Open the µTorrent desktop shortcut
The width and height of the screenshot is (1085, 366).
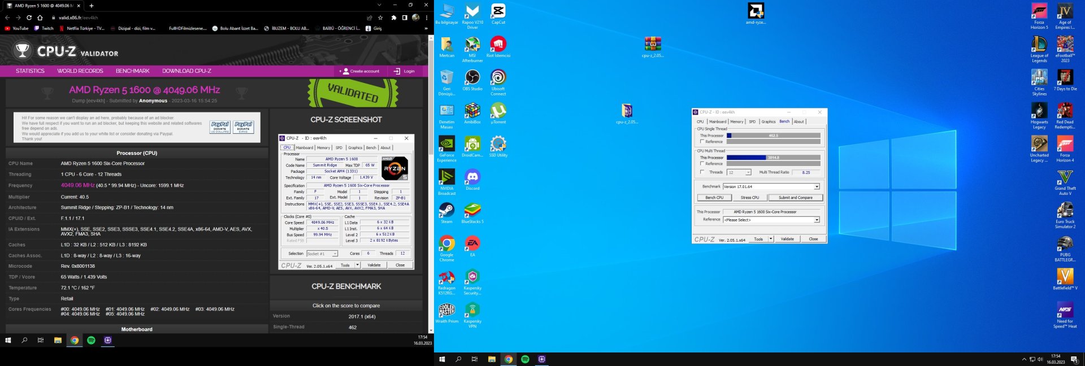pos(498,114)
